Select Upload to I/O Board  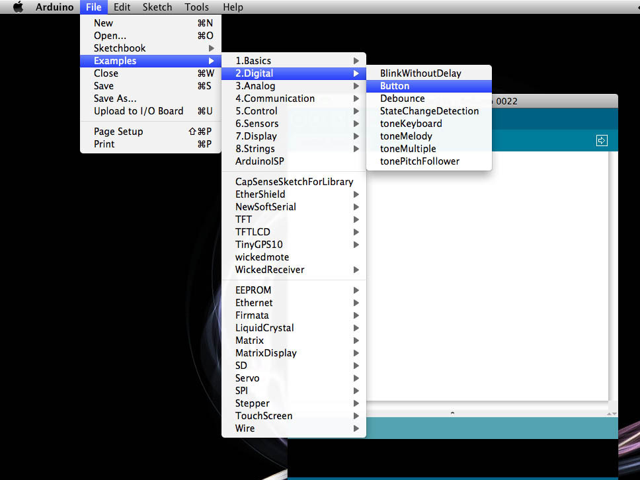[x=151, y=111]
